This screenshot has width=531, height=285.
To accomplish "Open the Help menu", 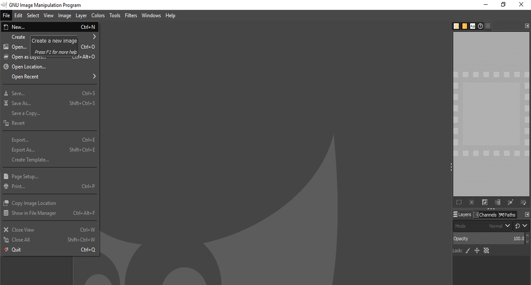I will pos(170,16).
